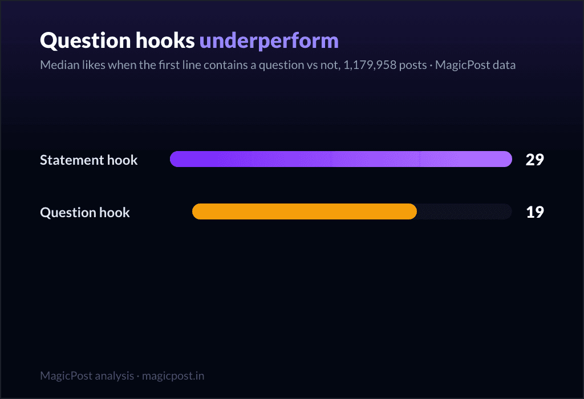Click "MagicPost data" at the end of the subtitle
This screenshot has width=584, height=399.
pos(475,65)
